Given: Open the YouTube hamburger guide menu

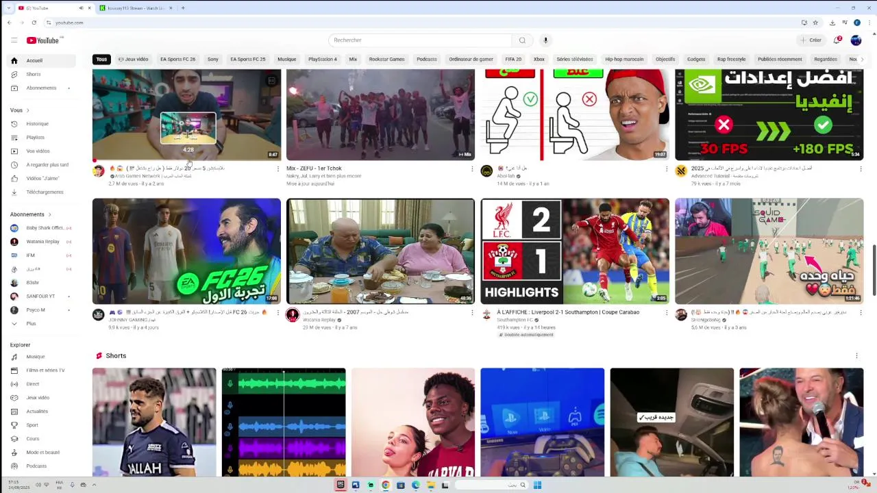Looking at the screenshot, I should 14,40.
